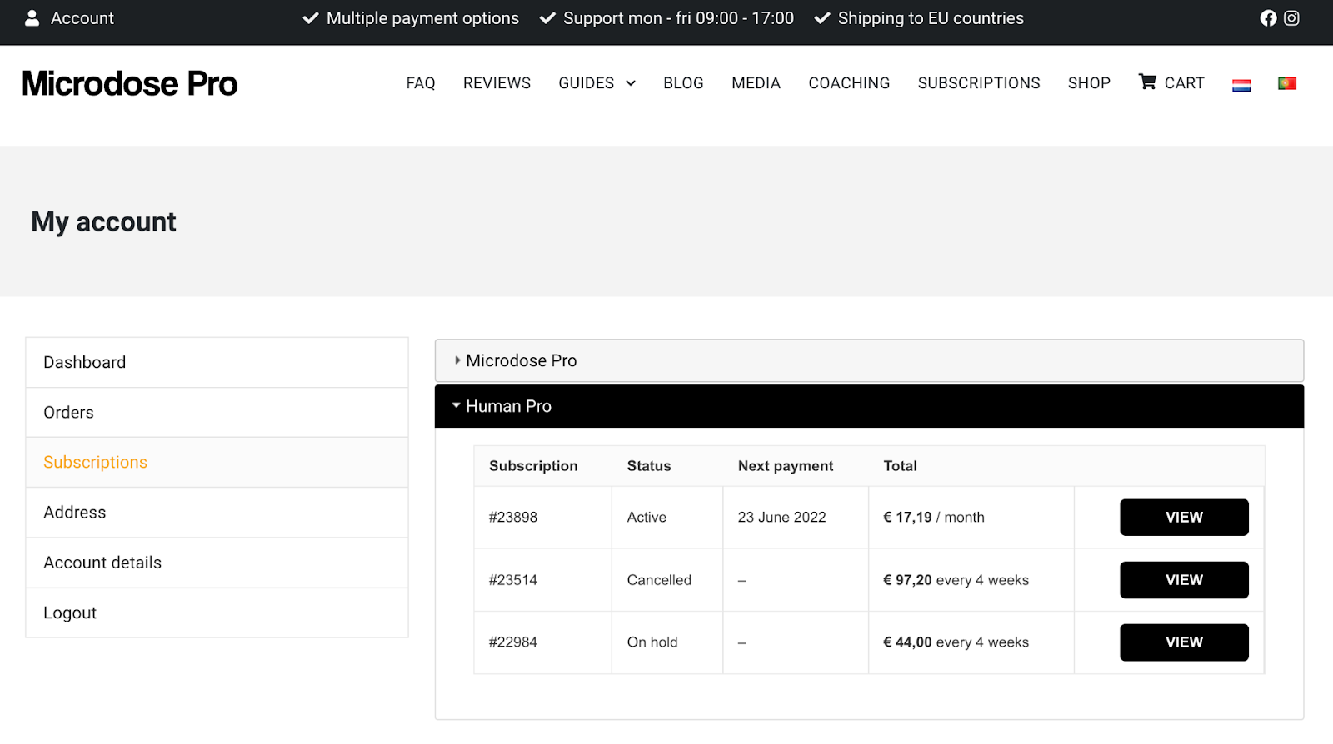1333x744 pixels.
Task: Open the COACHING menu item
Action: pos(849,83)
